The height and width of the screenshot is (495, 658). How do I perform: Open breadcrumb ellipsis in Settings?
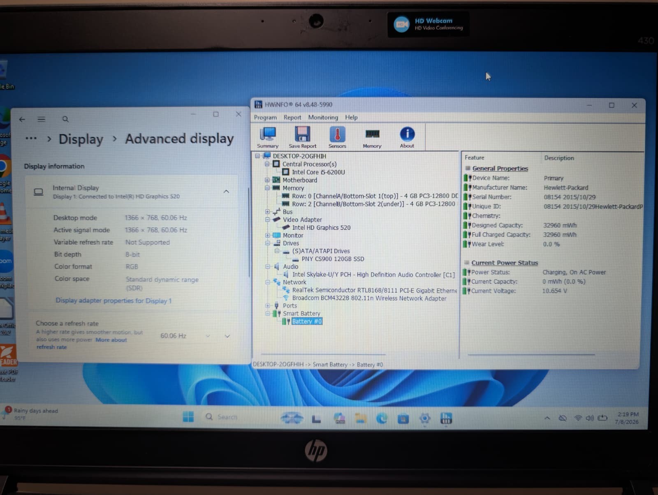pyautogui.click(x=31, y=139)
